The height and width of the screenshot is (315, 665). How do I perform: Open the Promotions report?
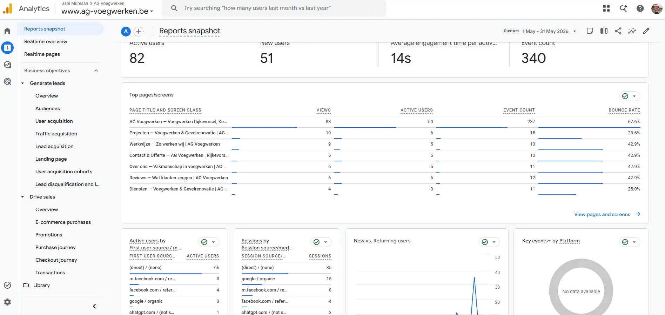click(49, 235)
